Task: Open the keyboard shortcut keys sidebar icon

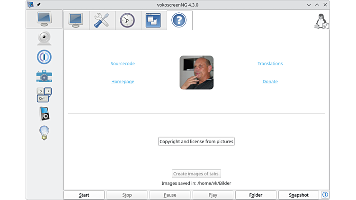Action: pyautogui.click(x=44, y=95)
